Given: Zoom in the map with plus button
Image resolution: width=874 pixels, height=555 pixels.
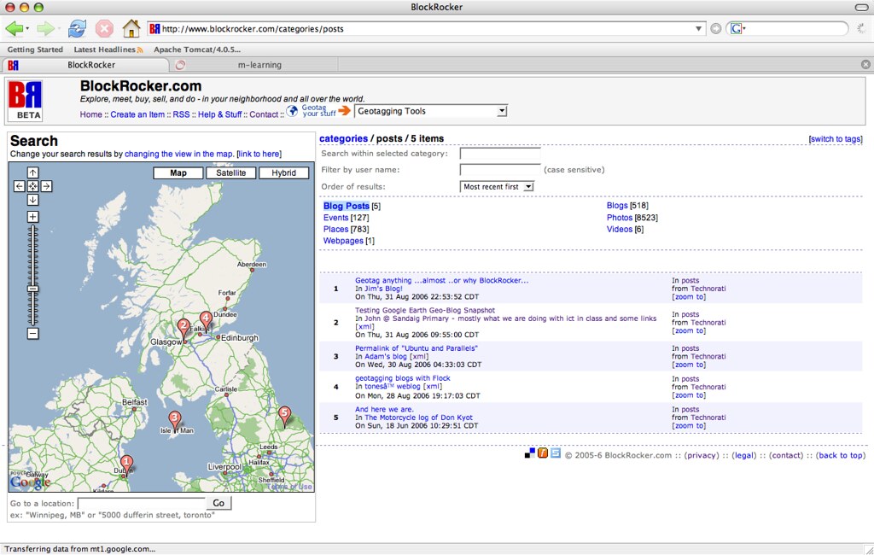Looking at the screenshot, I should tap(33, 217).
